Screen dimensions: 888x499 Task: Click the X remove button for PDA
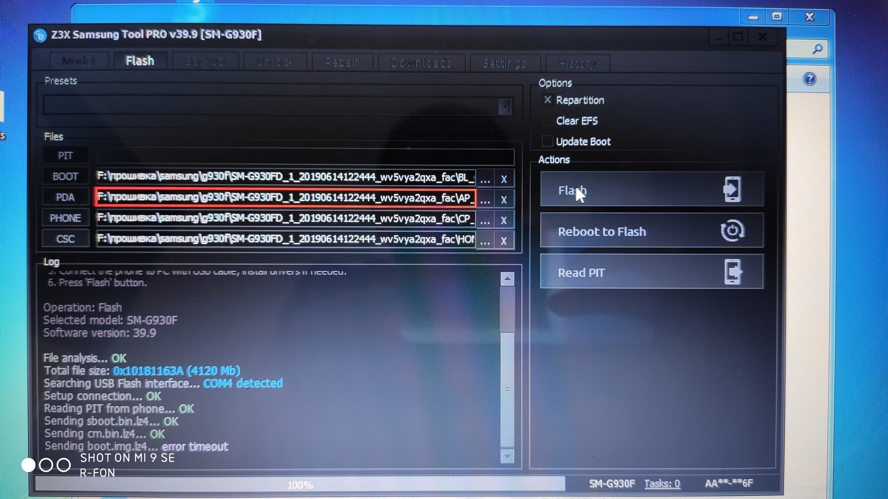point(504,199)
